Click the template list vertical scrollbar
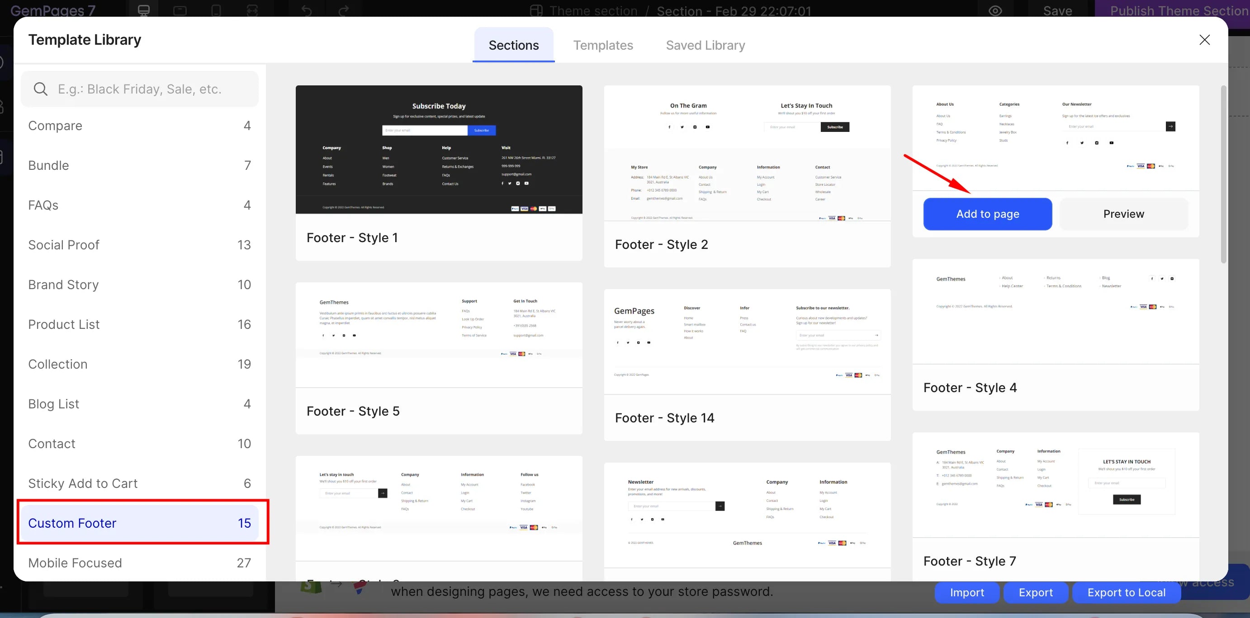 click(x=1223, y=174)
